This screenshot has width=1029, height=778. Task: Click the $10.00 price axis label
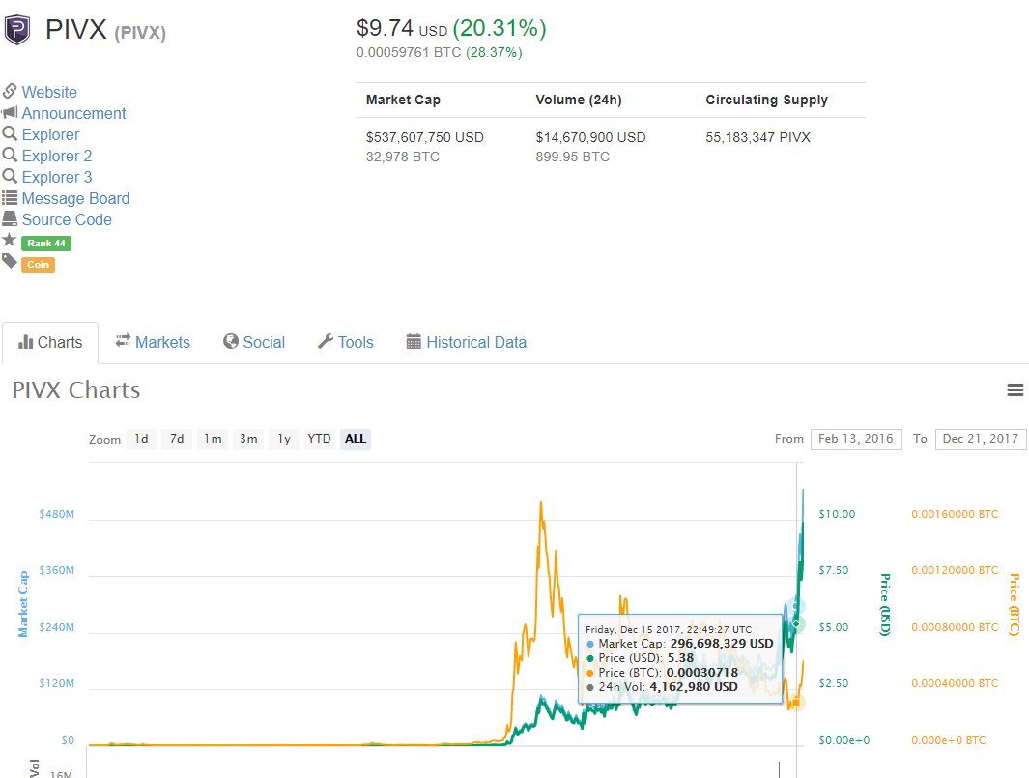(837, 514)
